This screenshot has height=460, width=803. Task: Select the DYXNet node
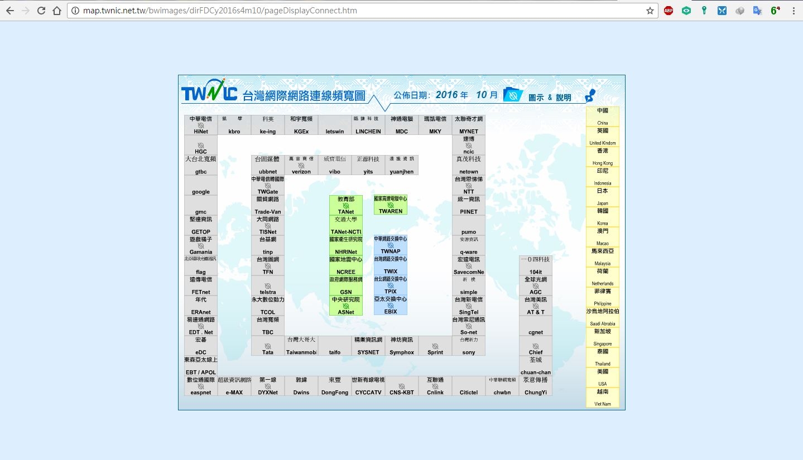click(268, 386)
